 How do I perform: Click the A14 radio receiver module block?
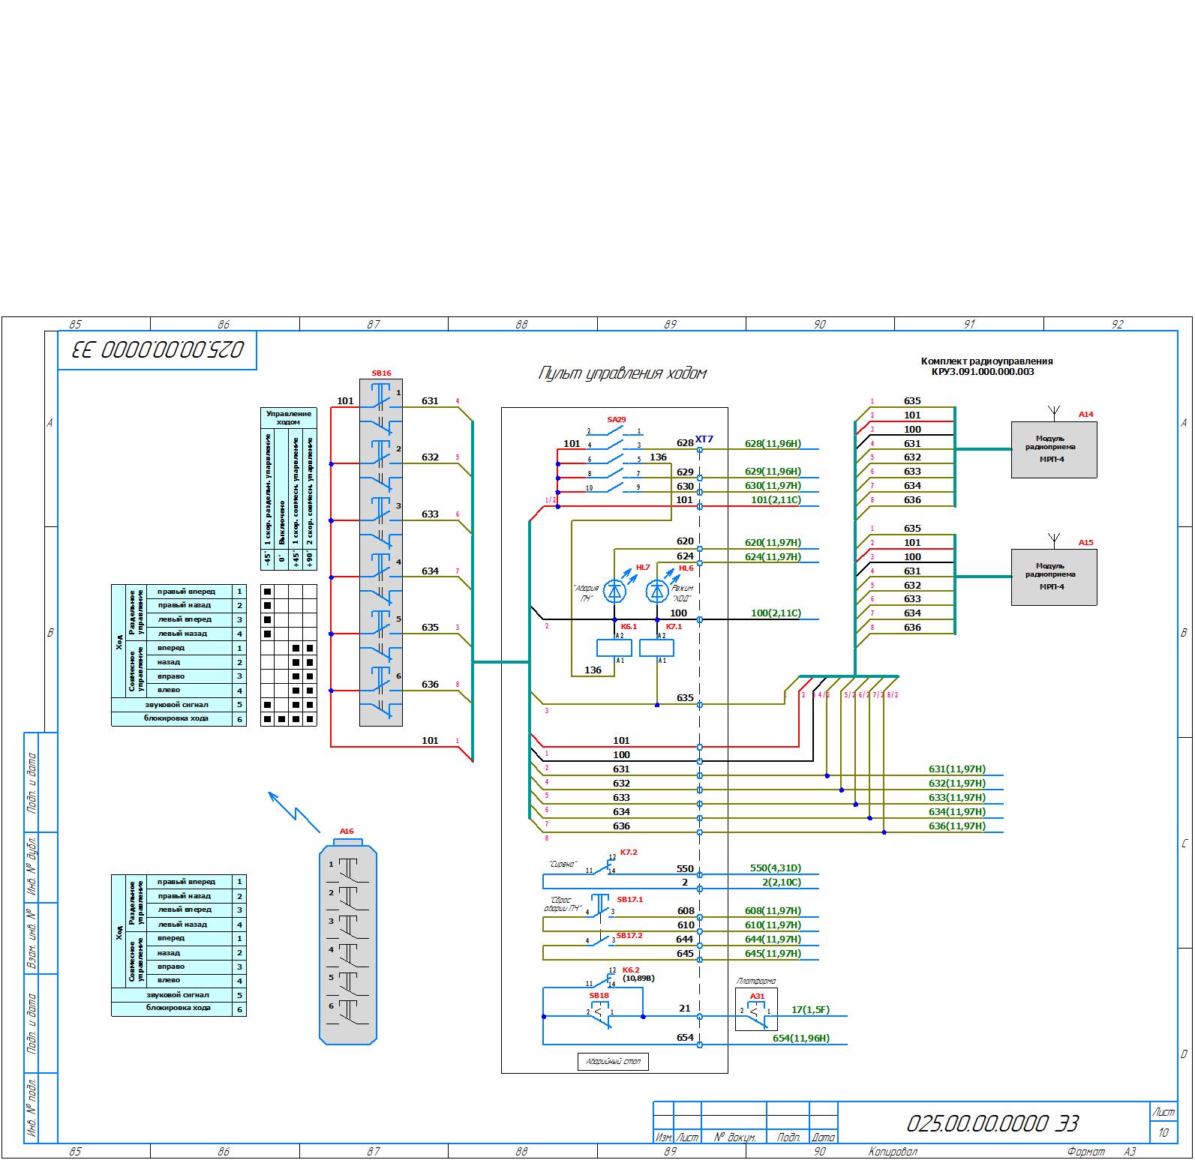[x=1053, y=449]
